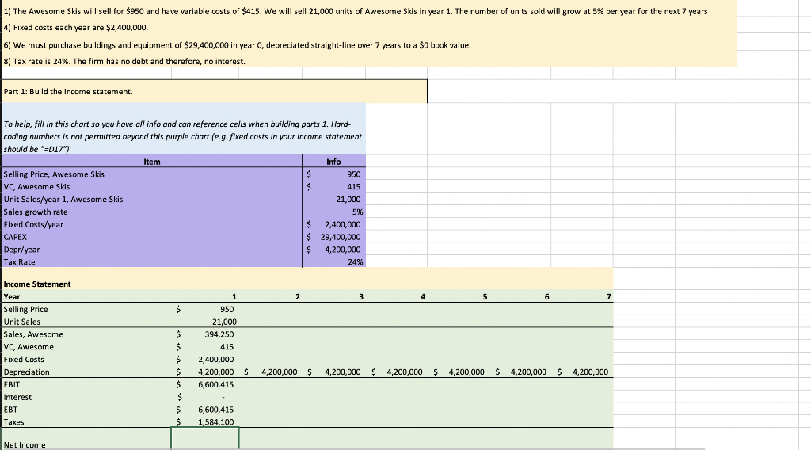The width and height of the screenshot is (811, 450).
Task: Select the 'Depreciation' row label
Action: click(26, 372)
